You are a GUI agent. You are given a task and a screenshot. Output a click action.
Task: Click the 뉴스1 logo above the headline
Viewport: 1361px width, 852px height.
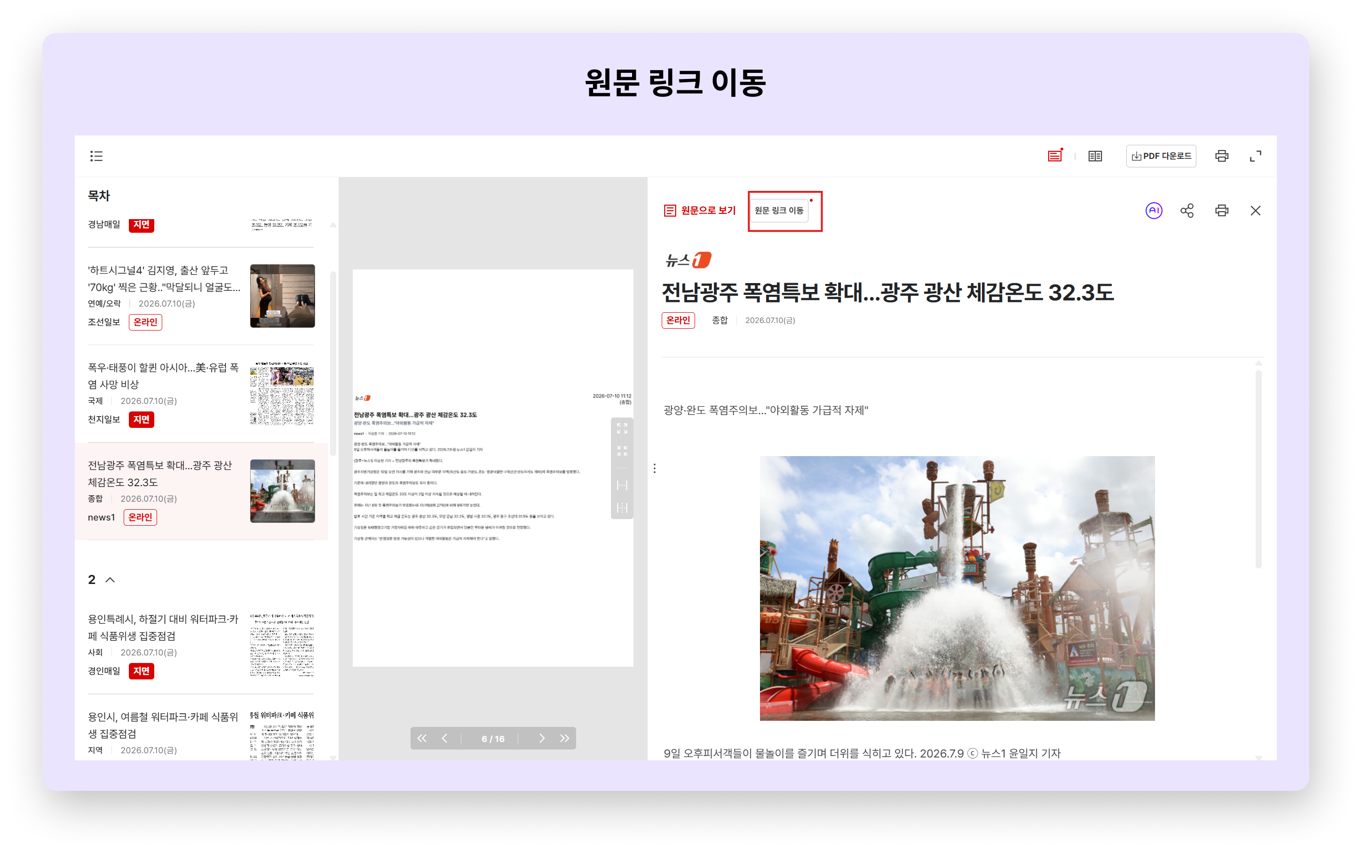688,260
